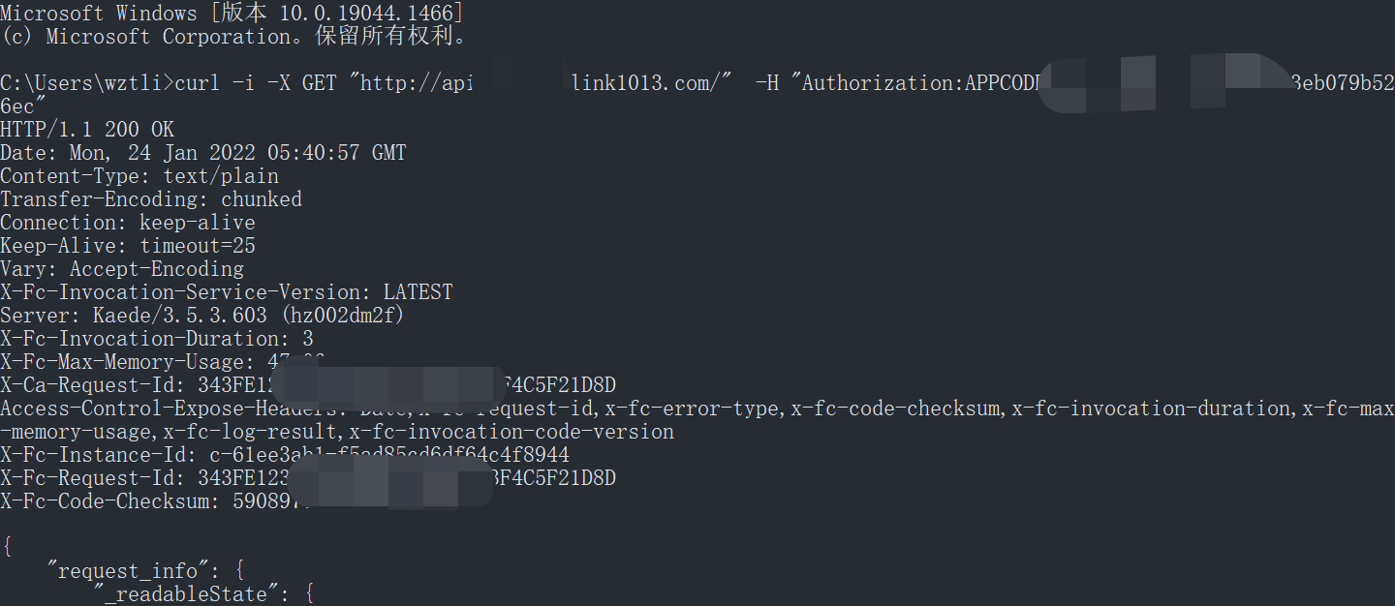1395x606 pixels.
Task: Click the Transfer-Encoding: chunked line
Action: click(x=151, y=199)
